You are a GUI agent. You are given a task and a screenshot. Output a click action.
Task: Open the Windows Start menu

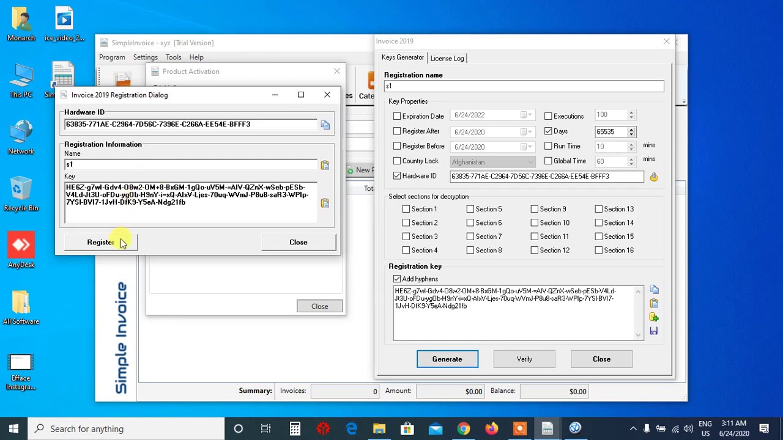pos(13,428)
